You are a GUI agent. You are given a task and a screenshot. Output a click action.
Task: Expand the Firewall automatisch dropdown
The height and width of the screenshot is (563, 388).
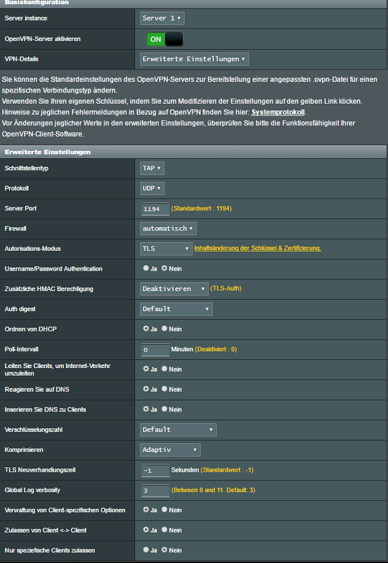[x=169, y=228]
